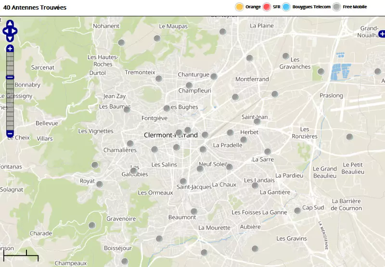Screen dimensions: 385x267
Task: Select the antenna marker right of Les Baumes
Action: point(127,109)
